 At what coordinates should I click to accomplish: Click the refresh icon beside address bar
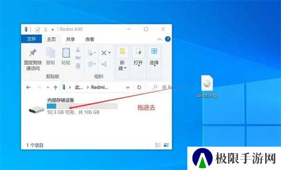pos(139,87)
